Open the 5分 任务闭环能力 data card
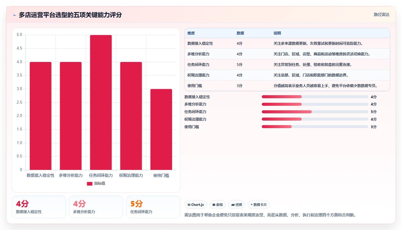 (x=153, y=207)
